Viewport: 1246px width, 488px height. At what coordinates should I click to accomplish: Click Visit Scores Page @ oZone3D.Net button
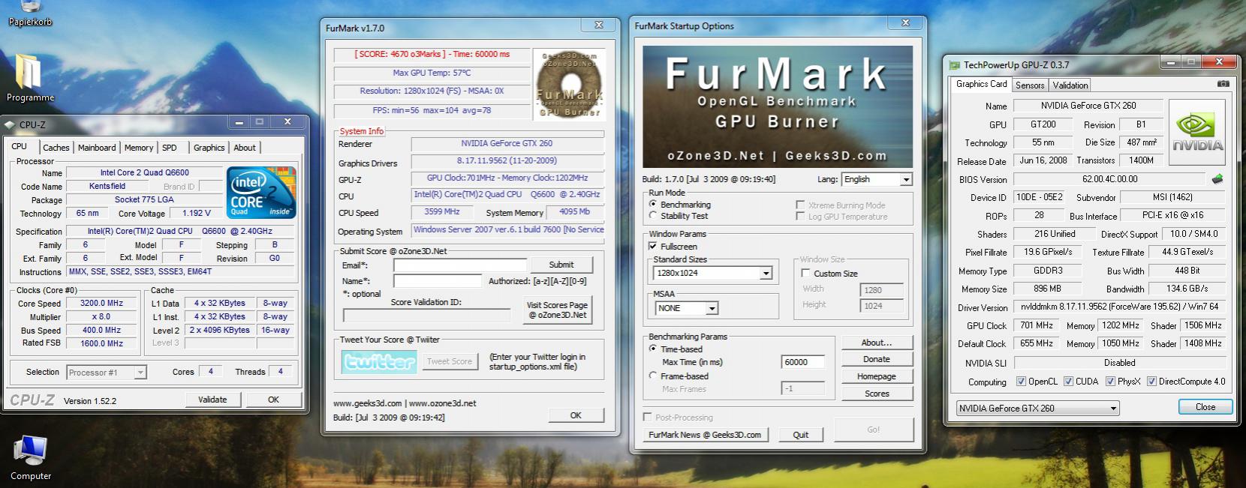[x=557, y=310]
